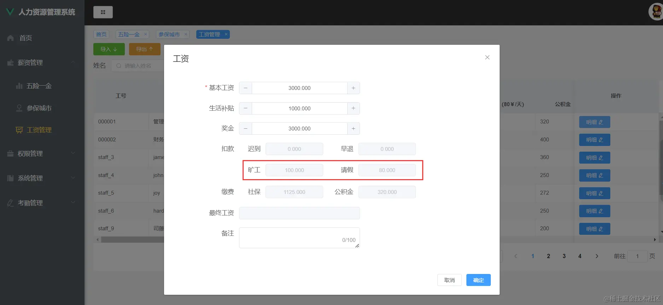Screen dimensions: 663x305
Task: Click the 早退 deduction field
Action: point(387,149)
